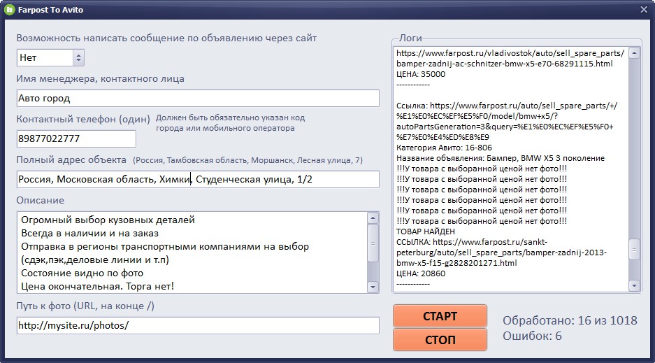Click the log line ЦЕНА: 35000
This screenshot has height=363, width=655.
pos(421,74)
